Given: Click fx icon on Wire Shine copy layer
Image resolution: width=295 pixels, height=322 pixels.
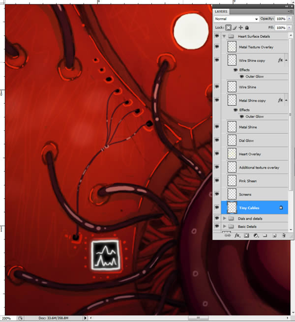Looking at the screenshot, I should 280,60.
